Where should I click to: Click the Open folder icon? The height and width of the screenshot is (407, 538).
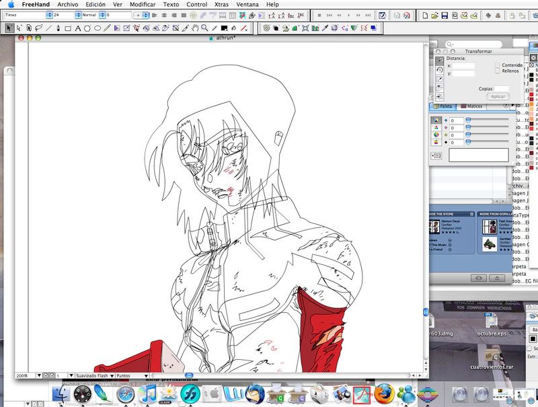[434, 15]
